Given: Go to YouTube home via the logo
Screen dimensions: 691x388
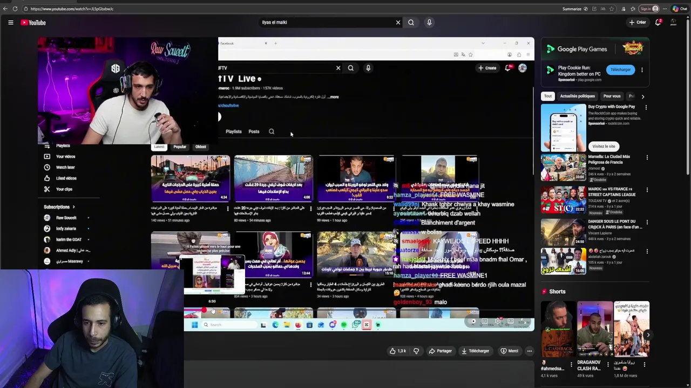Looking at the screenshot, I should coord(33,23).
